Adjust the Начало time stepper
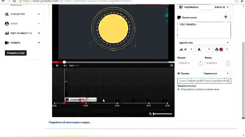 pyautogui.click(x=200, y=63)
